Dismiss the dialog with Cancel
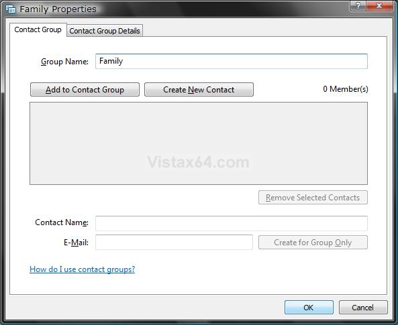Viewport: 398px width, 325px height. [363, 308]
